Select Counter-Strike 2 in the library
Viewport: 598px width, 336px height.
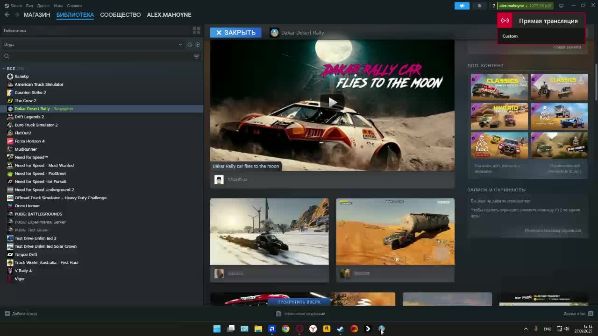coord(30,92)
